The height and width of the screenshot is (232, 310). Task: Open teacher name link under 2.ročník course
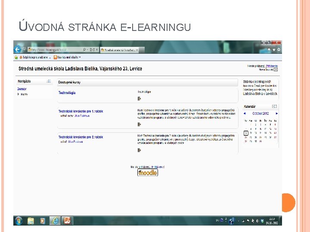pyautogui.click(x=75, y=142)
